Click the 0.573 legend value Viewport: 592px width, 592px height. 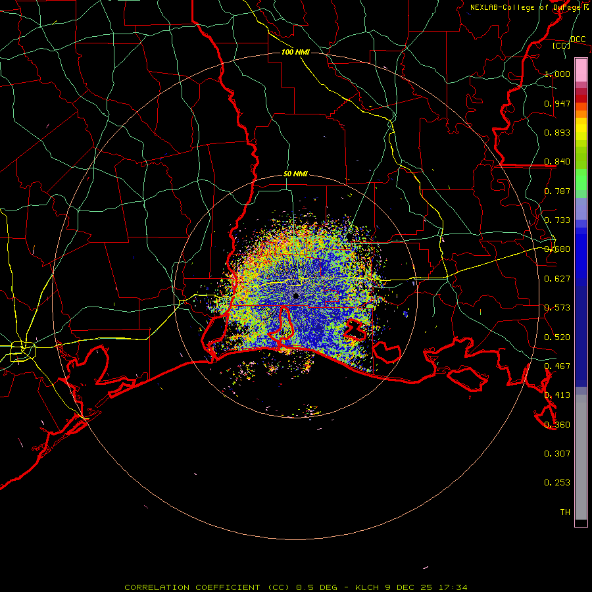click(557, 308)
